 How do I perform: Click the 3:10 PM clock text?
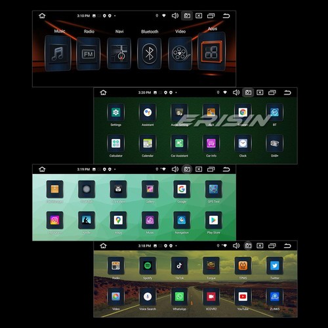click(x=83, y=16)
